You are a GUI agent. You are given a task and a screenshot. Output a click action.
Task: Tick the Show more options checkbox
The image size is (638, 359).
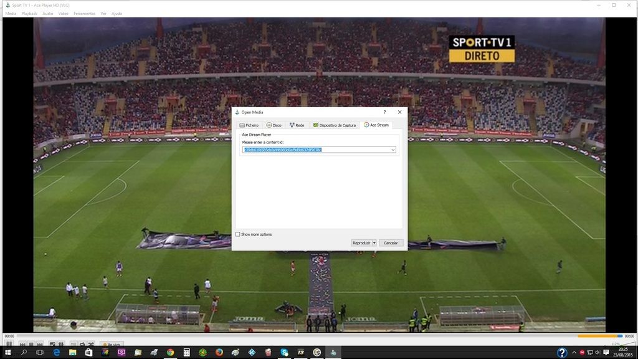pyautogui.click(x=237, y=234)
